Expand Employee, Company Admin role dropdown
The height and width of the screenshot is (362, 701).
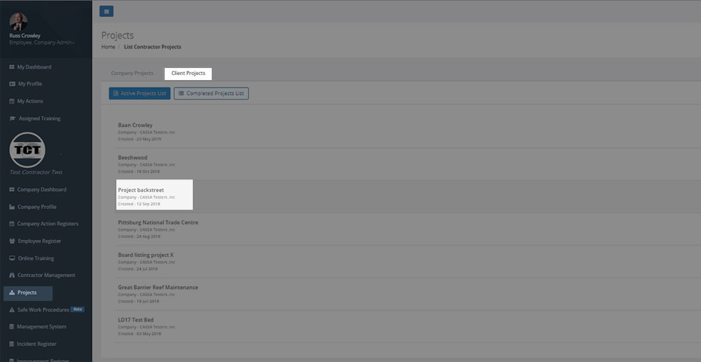tap(42, 43)
